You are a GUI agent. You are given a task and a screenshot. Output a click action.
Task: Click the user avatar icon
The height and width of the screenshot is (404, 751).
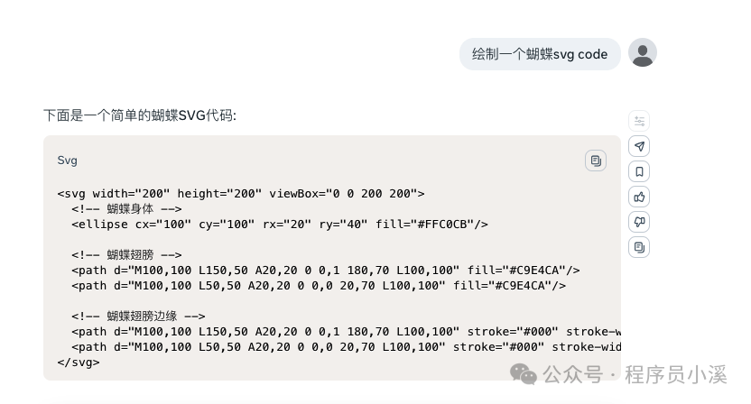642,53
